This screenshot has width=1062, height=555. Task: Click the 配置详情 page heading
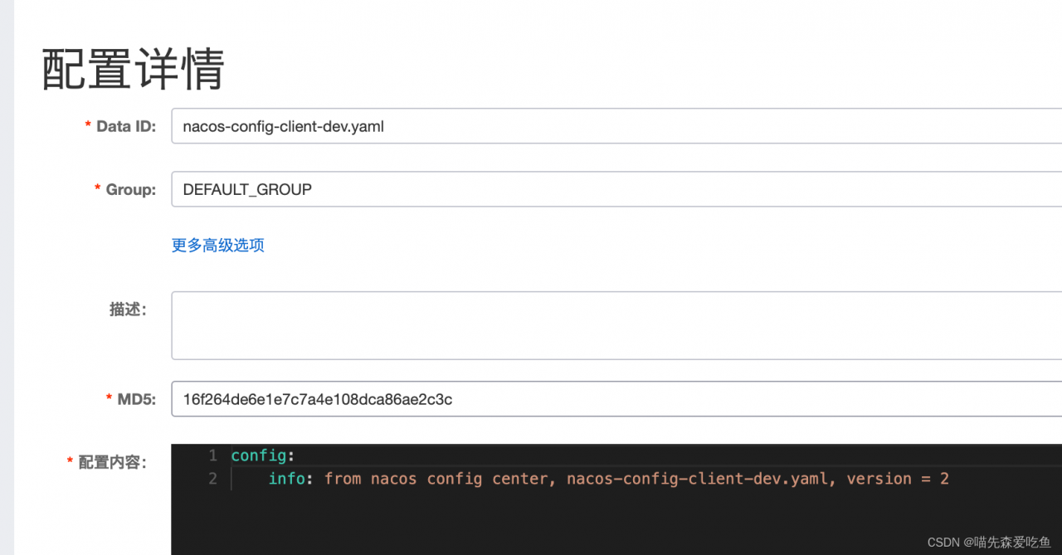point(133,69)
